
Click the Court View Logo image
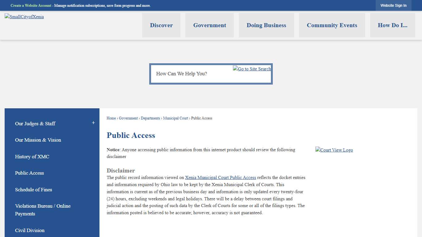(x=334, y=150)
